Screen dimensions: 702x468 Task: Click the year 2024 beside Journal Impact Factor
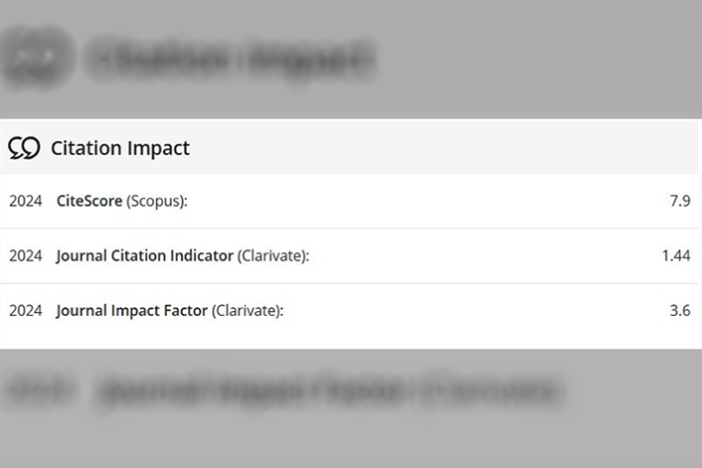click(x=26, y=310)
